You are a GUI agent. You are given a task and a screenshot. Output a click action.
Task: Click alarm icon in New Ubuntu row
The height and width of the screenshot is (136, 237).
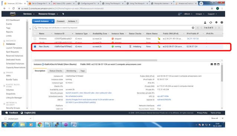(x=159, y=47)
